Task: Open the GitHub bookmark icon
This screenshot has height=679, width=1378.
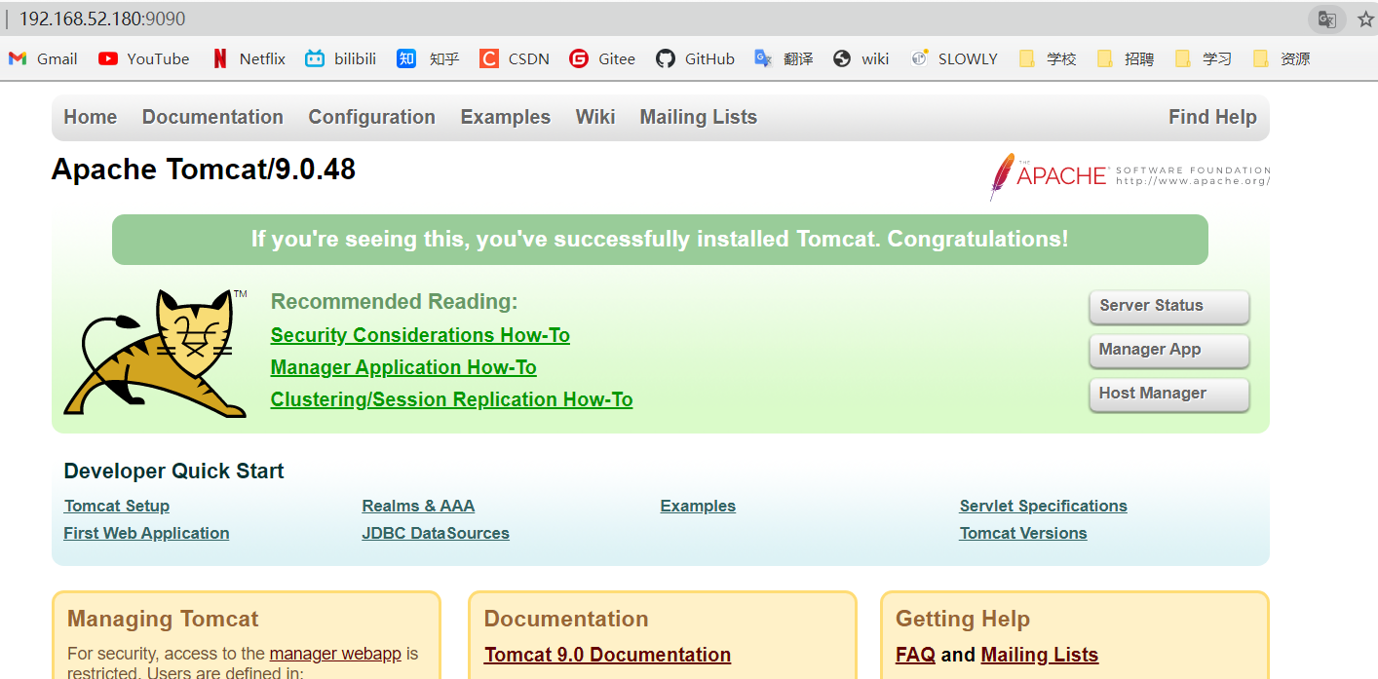Action: 666,58
